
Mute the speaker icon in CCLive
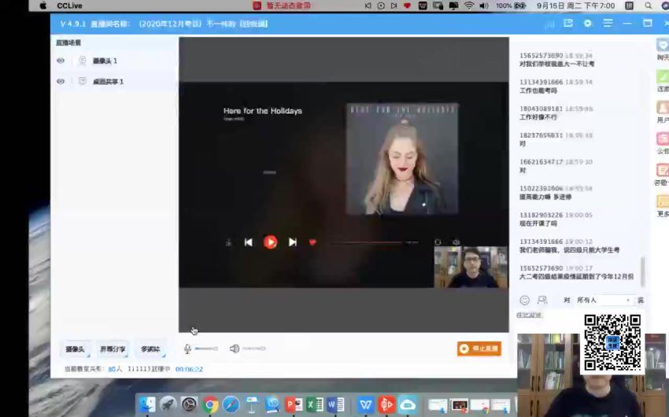(x=235, y=349)
